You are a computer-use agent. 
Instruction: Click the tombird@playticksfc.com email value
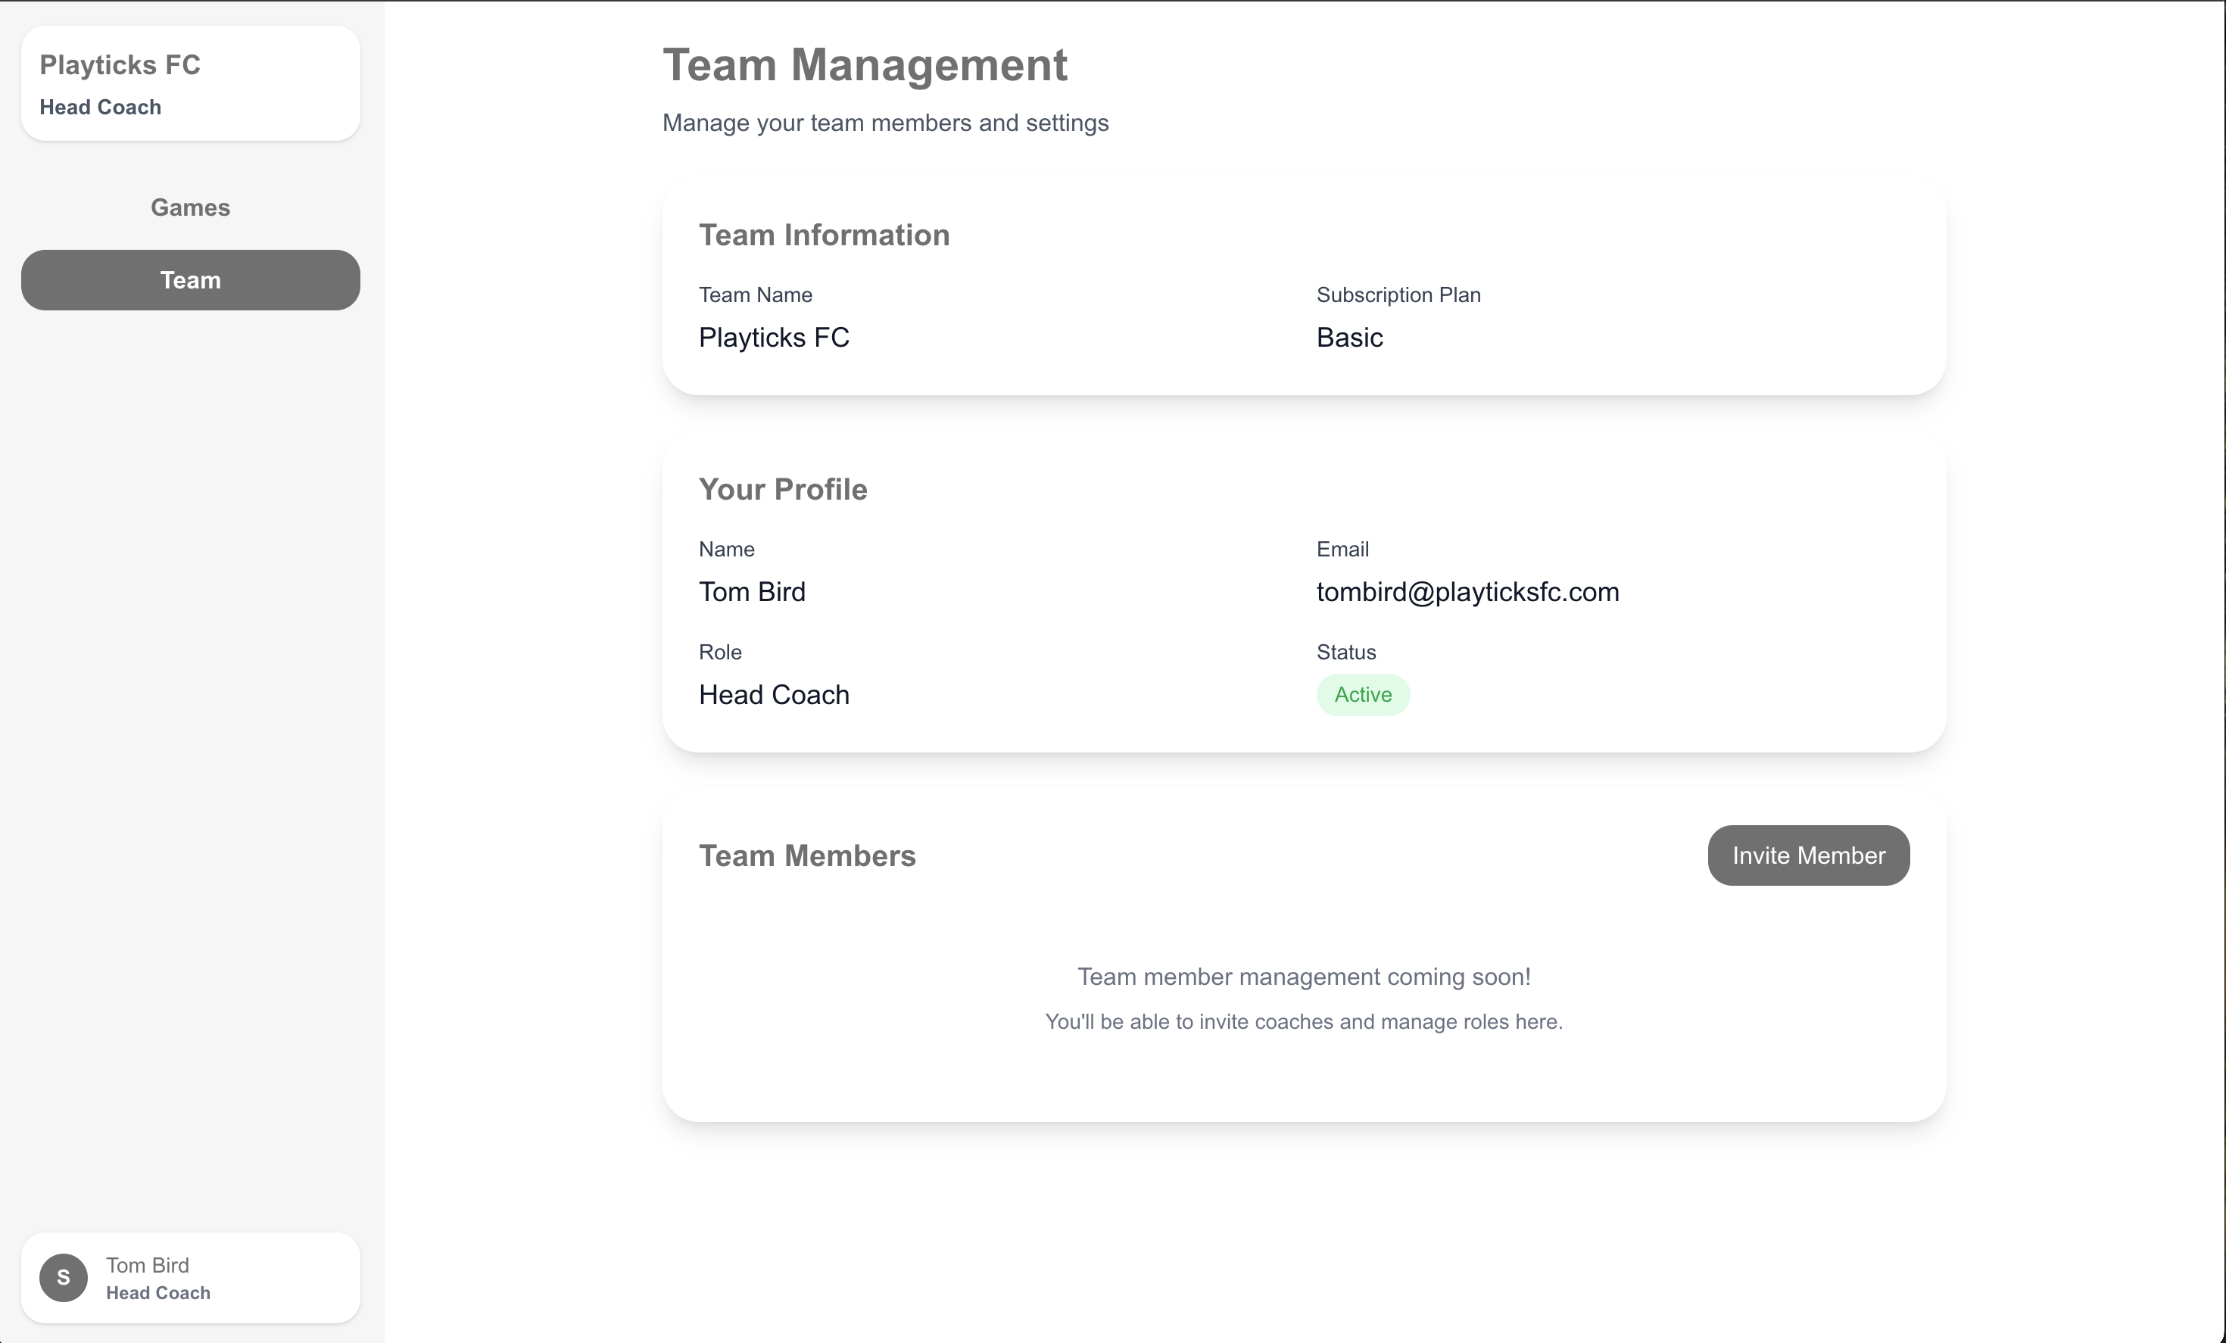tap(1467, 593)
